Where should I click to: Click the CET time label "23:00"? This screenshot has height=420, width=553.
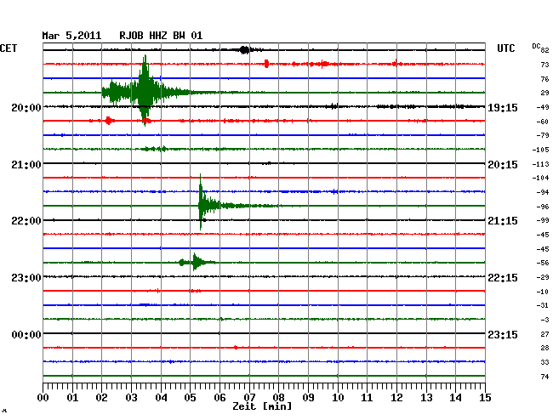click(26, 278)
